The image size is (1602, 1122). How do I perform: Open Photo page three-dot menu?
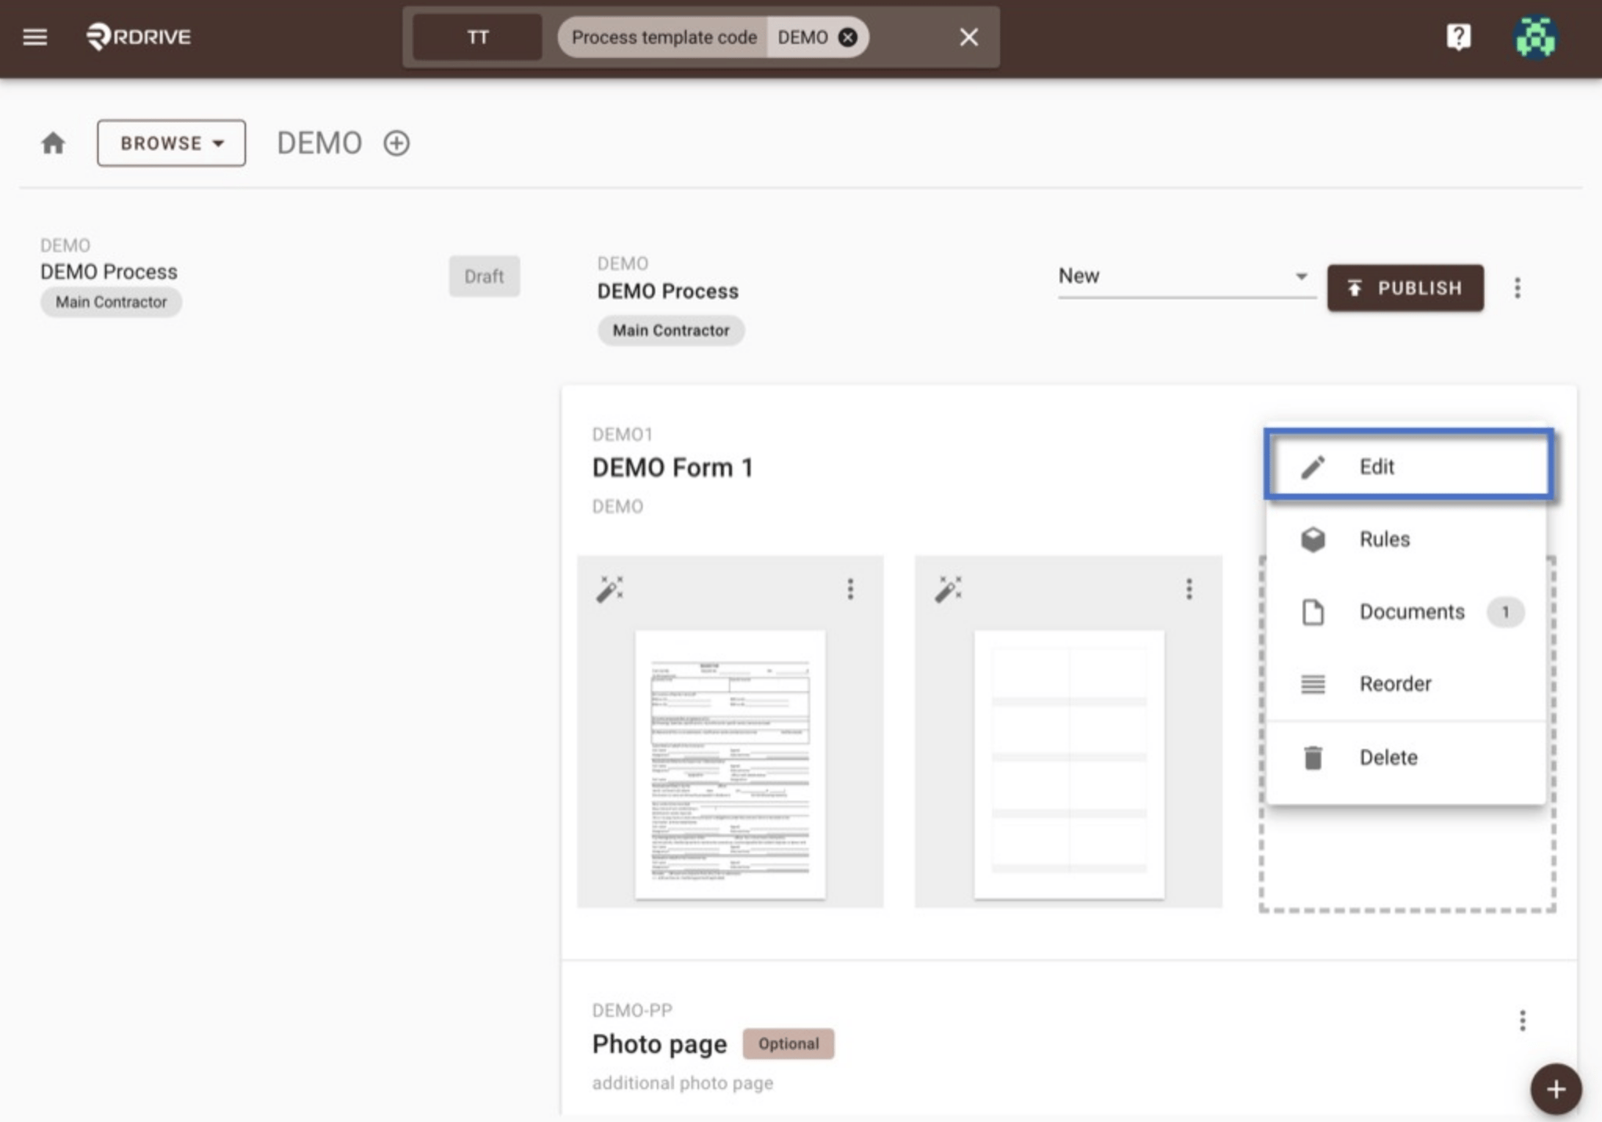pyautogui.click(x=1522, y=1020)
